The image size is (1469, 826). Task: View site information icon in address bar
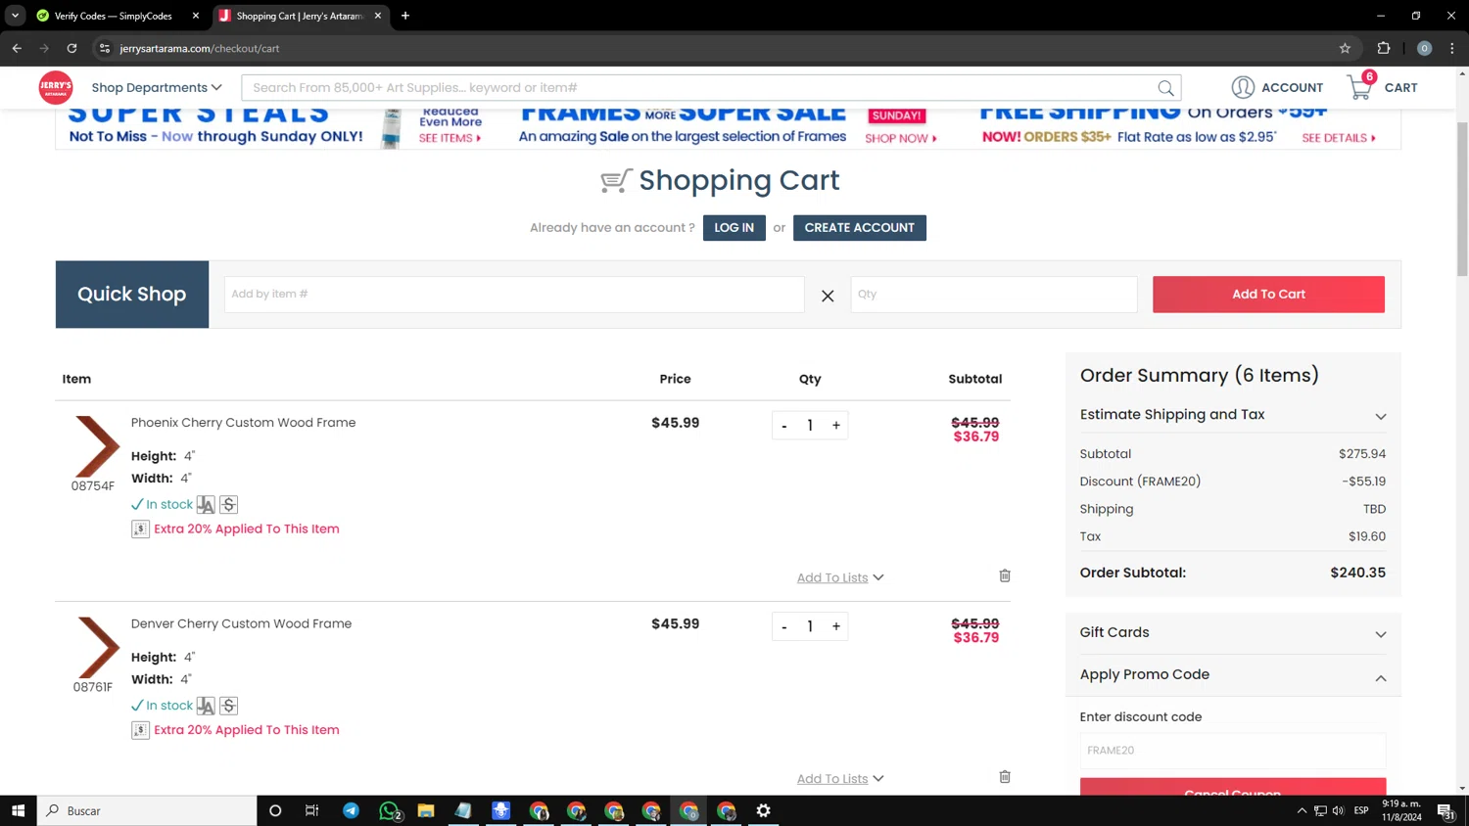pyautogui.click(x=105, y=48)
